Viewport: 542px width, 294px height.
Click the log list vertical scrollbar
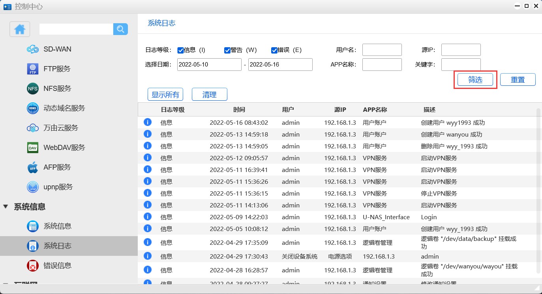538,189
